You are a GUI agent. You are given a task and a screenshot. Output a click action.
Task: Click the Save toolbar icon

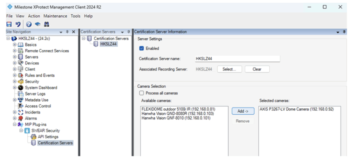[x=10, y=24]
